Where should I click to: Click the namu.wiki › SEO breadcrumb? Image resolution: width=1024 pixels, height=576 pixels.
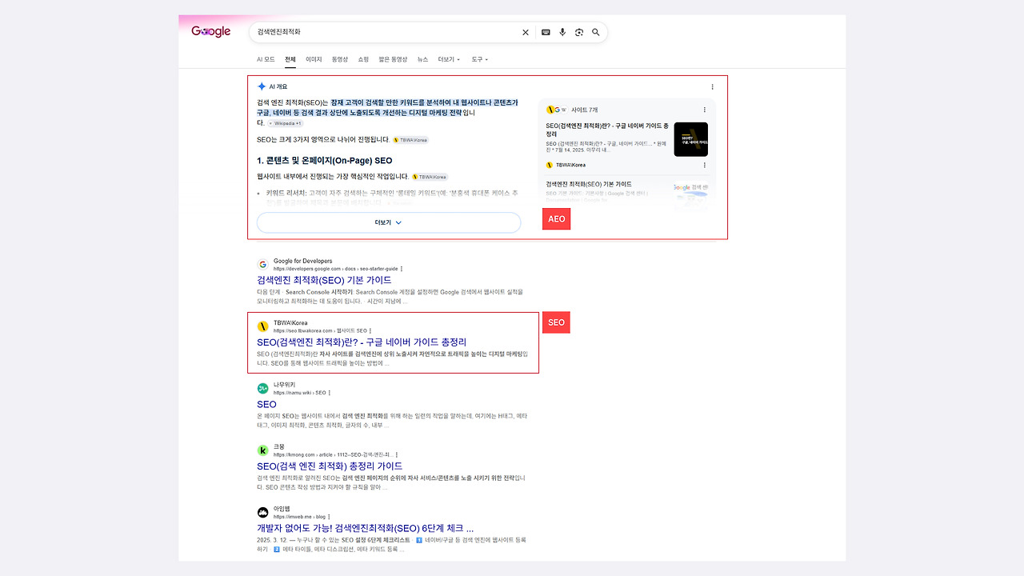(299, 393)
